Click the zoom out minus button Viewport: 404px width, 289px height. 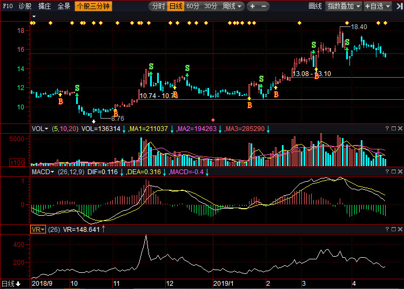[x=264, y=6]
